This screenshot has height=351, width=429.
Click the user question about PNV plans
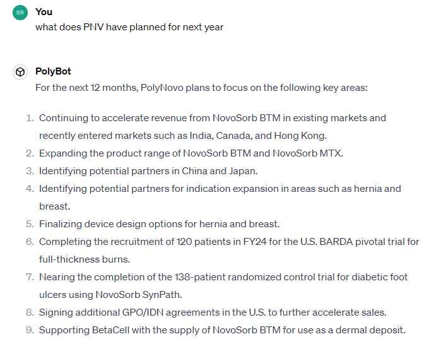tap(129, 27)
